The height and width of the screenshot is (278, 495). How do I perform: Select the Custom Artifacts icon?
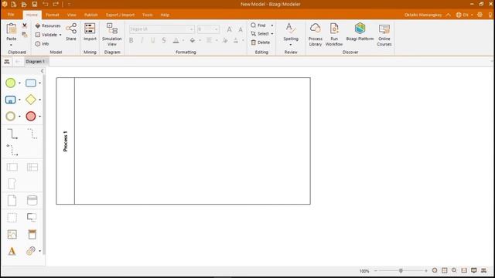click(x=31, y=251)
